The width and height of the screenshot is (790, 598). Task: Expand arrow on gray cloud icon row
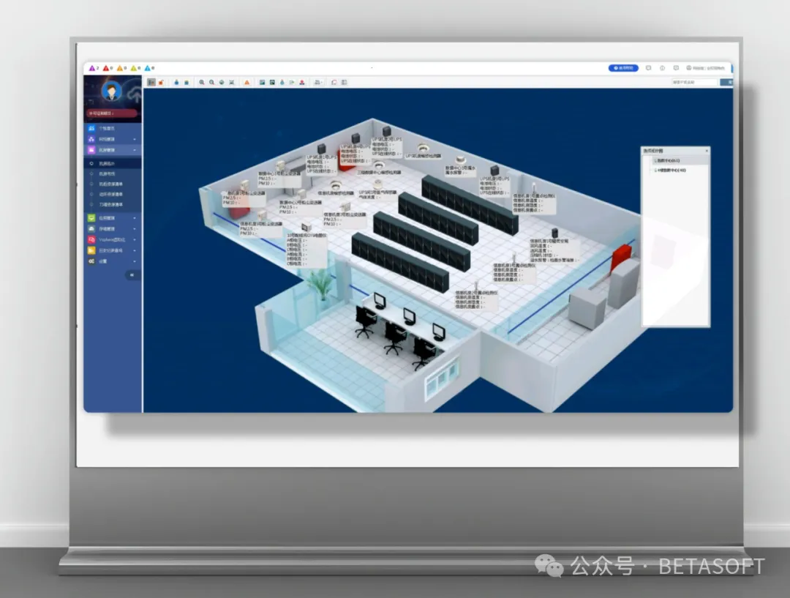(x=135, y=229)
